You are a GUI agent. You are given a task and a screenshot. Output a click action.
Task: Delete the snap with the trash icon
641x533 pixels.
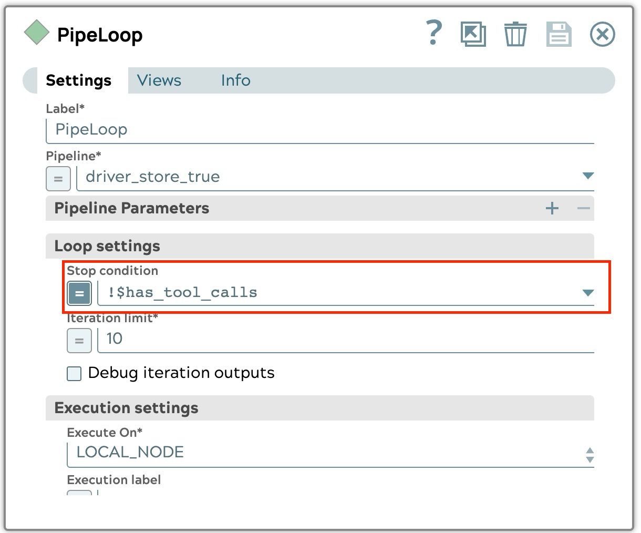(x=515, y=35)
